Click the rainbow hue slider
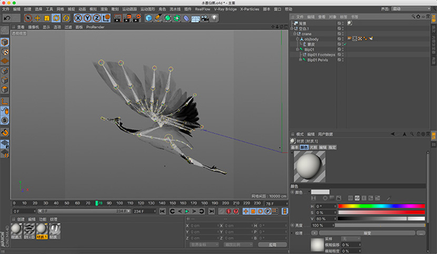This screenshot has width=437, height=254. [381, 206]
